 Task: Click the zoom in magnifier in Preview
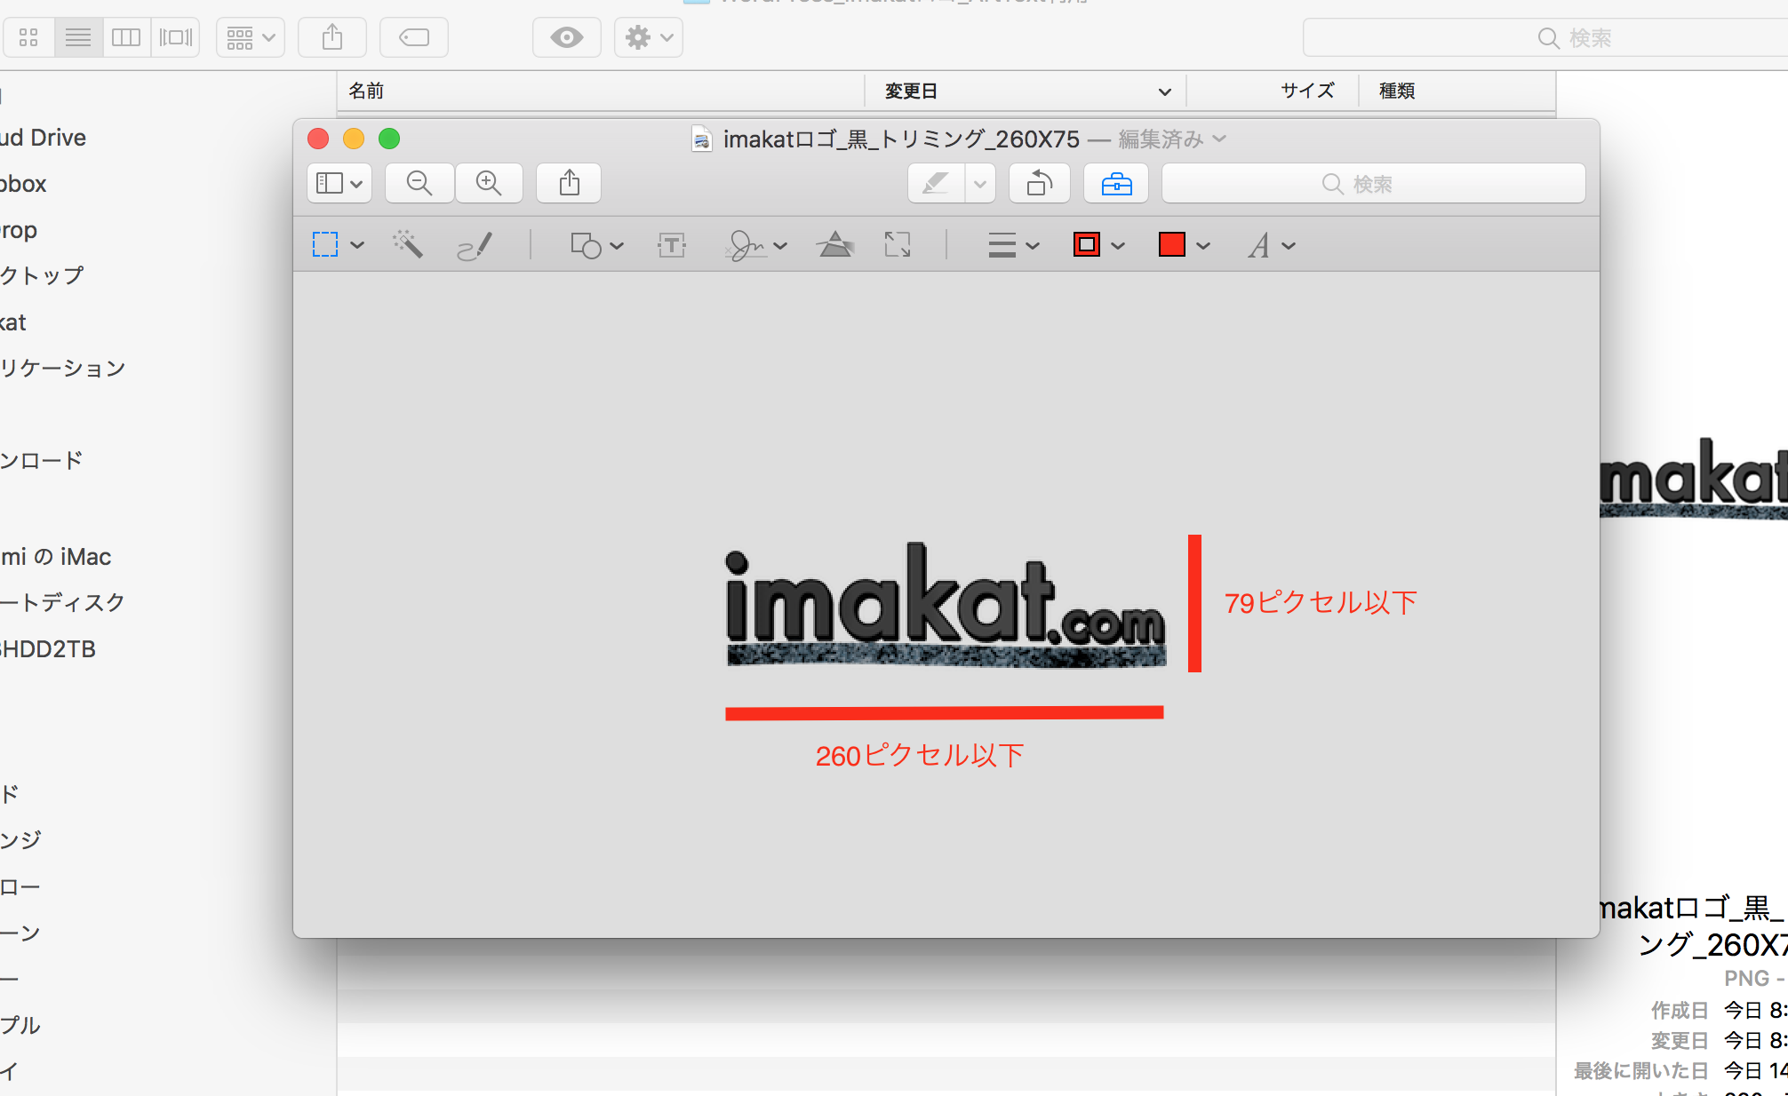coord(489,183)
